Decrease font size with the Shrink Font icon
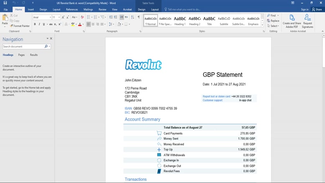The width and height of the screenshot is (325, 183). pos(68,17)
